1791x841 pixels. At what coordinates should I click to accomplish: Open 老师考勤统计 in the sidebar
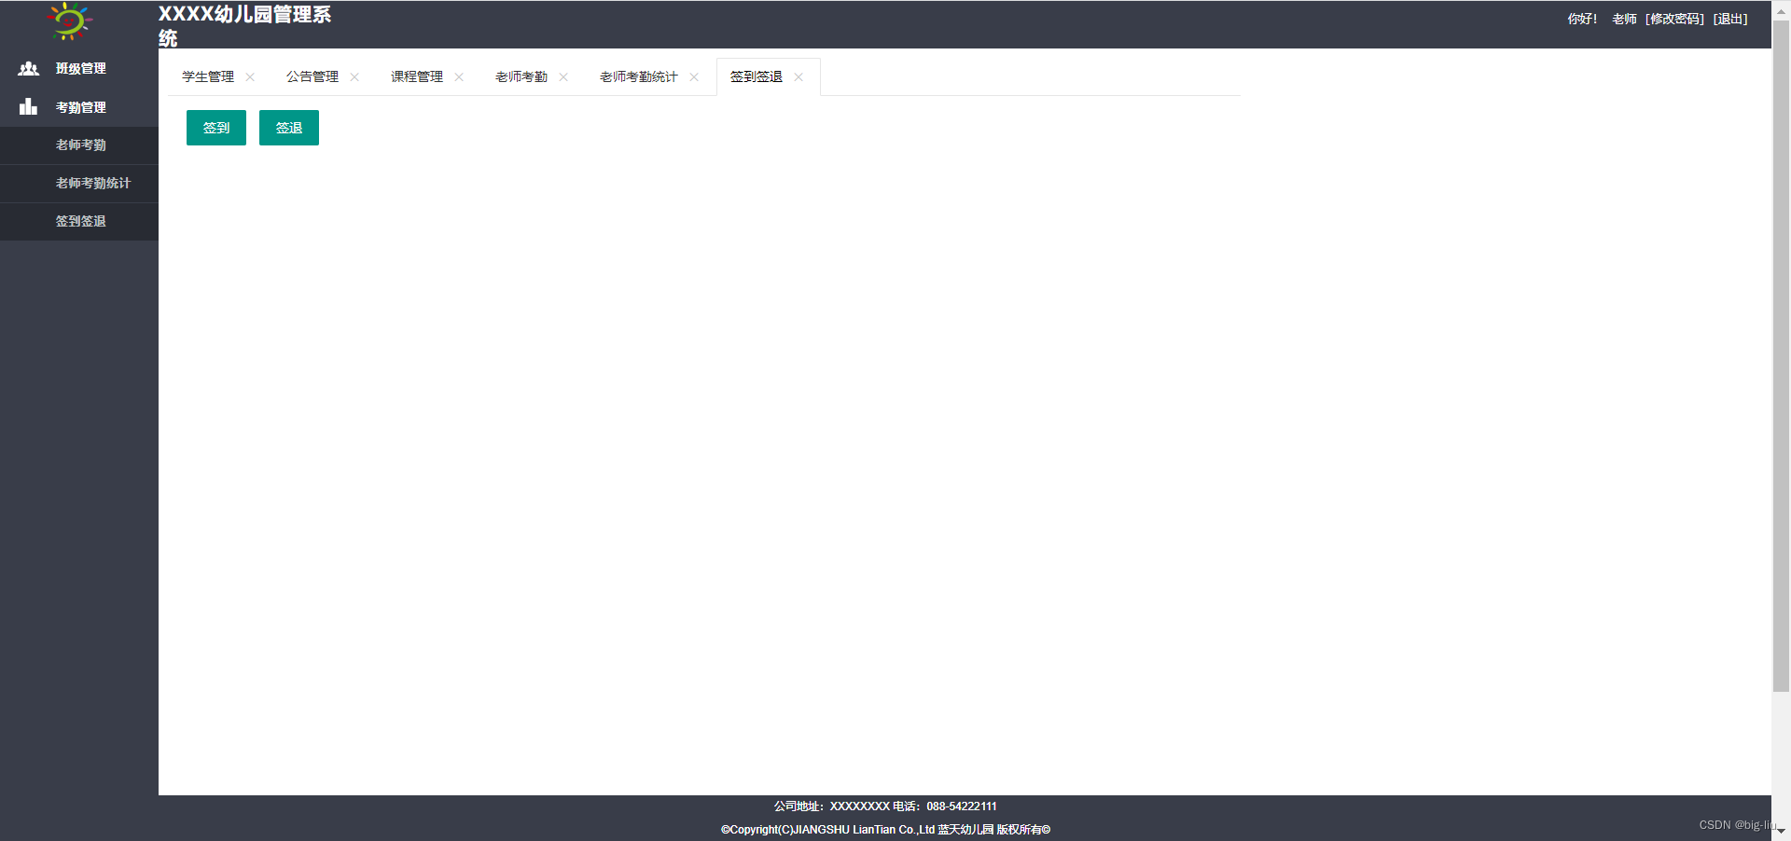pos(79,184)
